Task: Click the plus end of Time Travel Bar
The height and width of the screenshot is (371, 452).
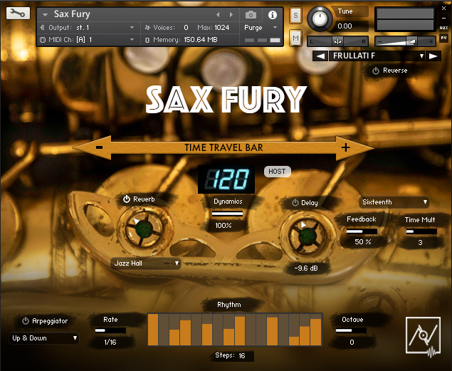Action: (x=345, y=147)
